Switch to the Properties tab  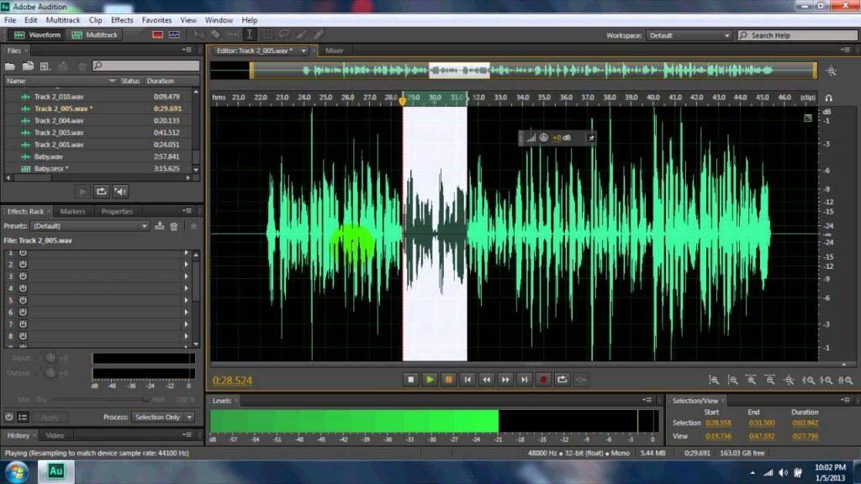(x=117, y=211)
